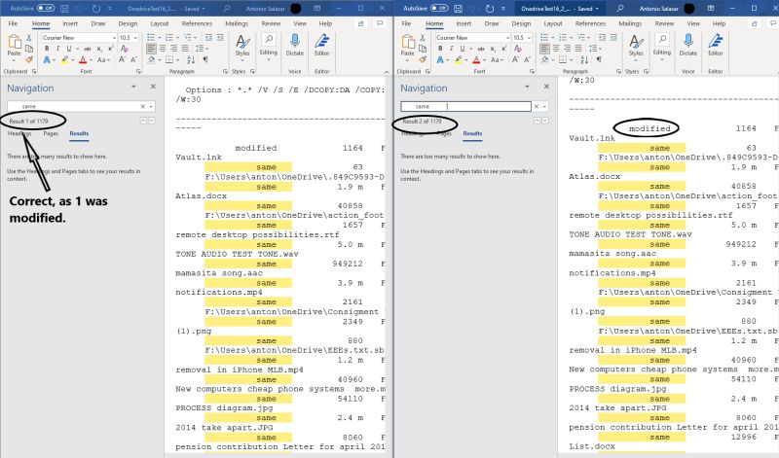Open Editor in the left Word window
The image size is (779, 458).
click(322, 45)
